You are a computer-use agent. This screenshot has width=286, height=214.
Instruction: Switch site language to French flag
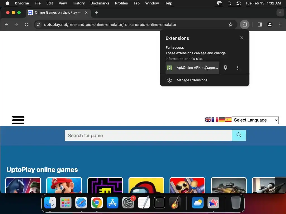point(215,120)
